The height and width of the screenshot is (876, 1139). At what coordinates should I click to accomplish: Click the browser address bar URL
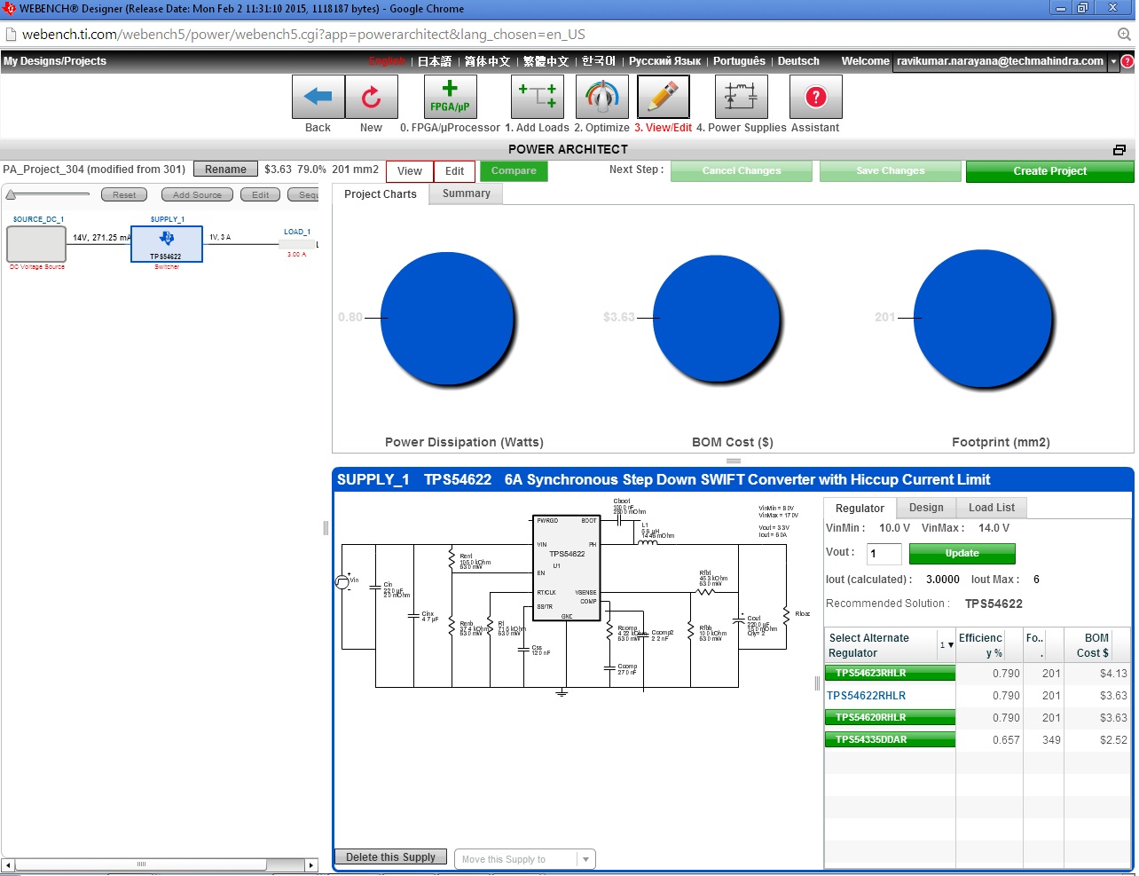click(x=303, y=35)
